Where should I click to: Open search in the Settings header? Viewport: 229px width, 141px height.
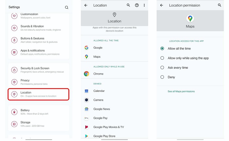tap(67, 7)
